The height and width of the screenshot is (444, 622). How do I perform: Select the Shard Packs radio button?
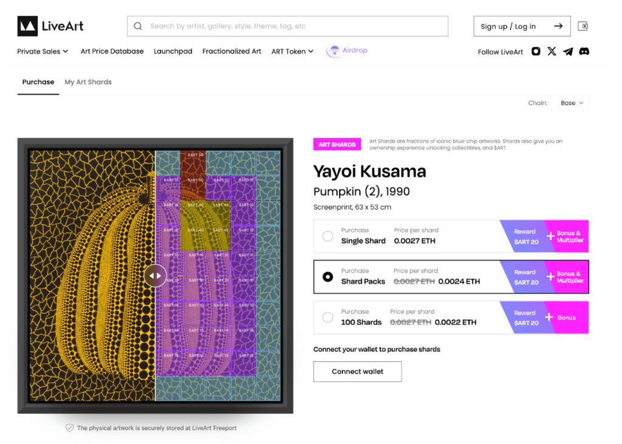(x=327, y=276)
